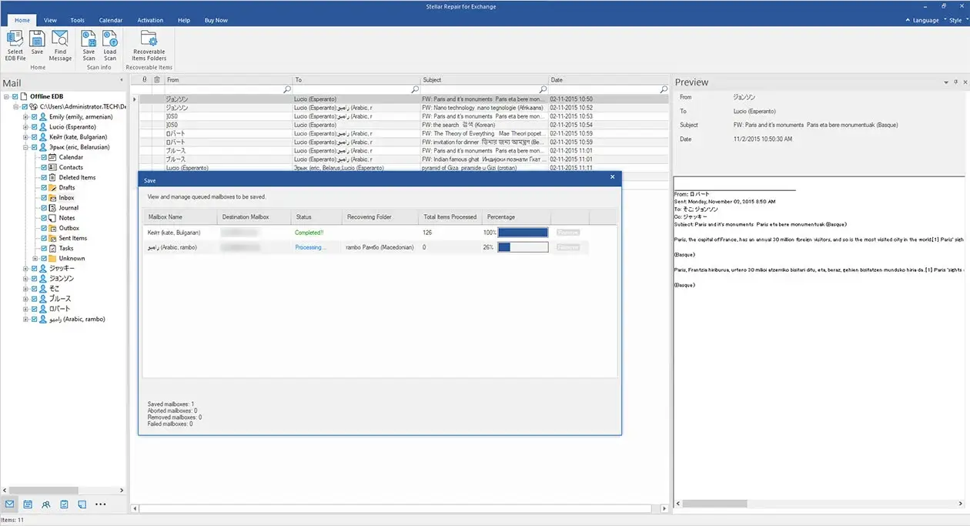Uncheck the Emily (emily, armenian) mailbox

(35, 117)
